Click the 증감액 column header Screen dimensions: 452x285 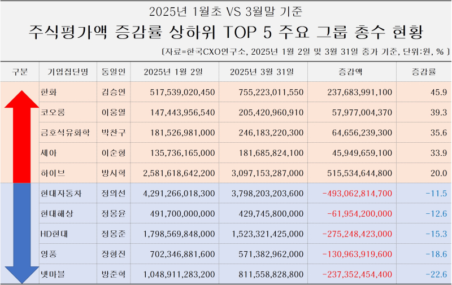pyautogui.click(x=350, y=72)
